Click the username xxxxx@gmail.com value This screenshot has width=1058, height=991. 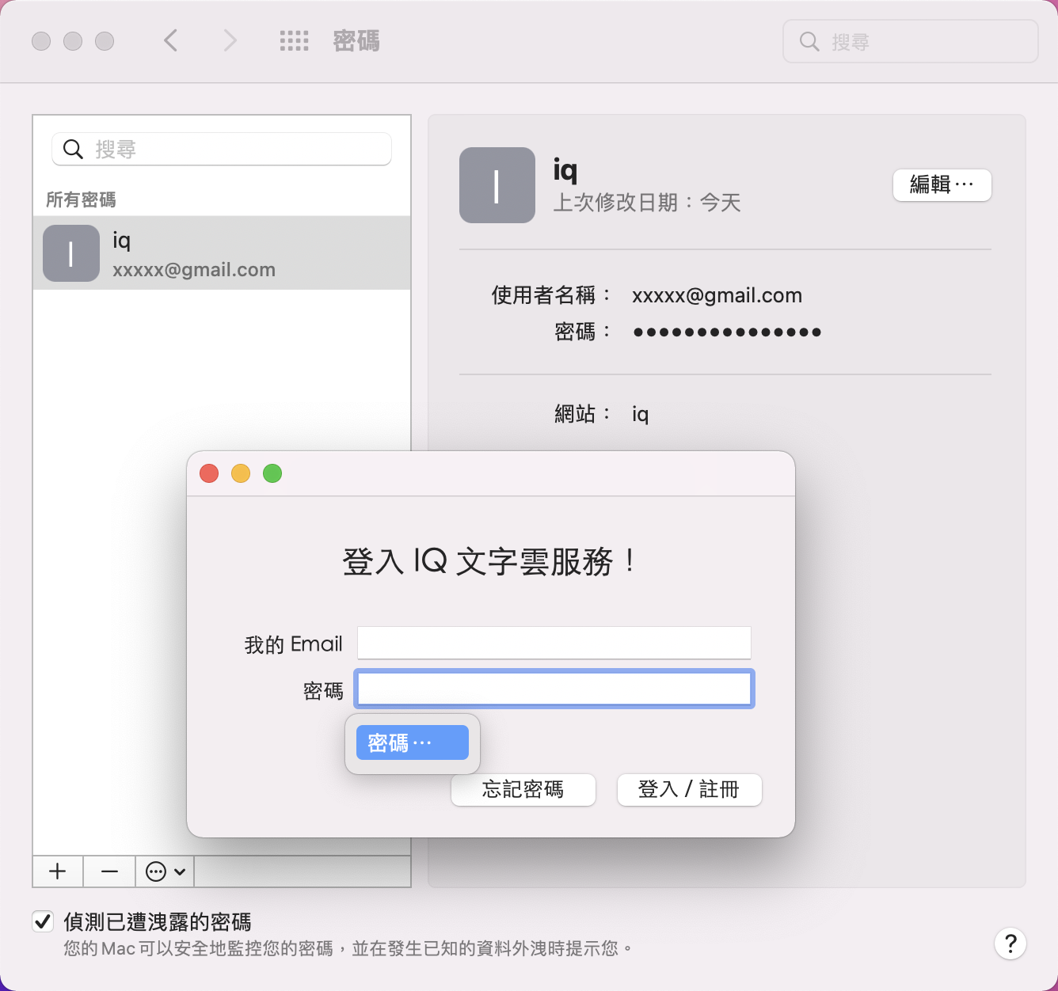pos(717,295)
